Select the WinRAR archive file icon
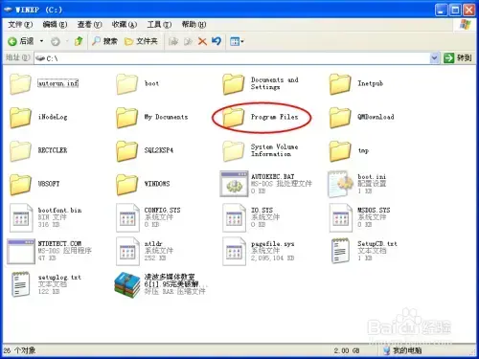 (127, 285)
